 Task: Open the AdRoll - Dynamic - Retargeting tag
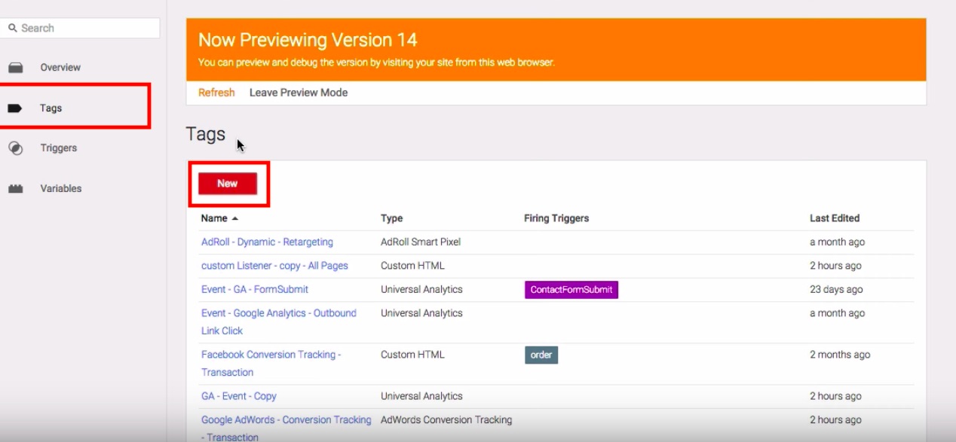tap(267, 242)
